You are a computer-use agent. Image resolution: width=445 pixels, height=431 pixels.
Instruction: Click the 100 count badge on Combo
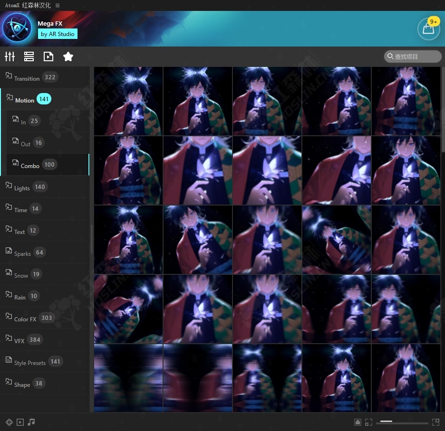pyautogui.click(x=49, y=164)
